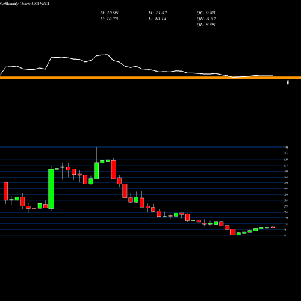The width and height of the screenshot is (301, 301).
Task: Click the 'C: 10.73' close price value
Action: 109,19
